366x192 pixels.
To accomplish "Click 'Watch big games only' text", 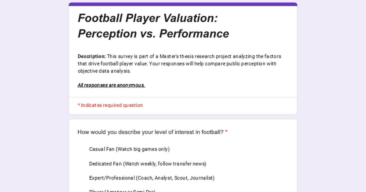I will tap(143, 149).
